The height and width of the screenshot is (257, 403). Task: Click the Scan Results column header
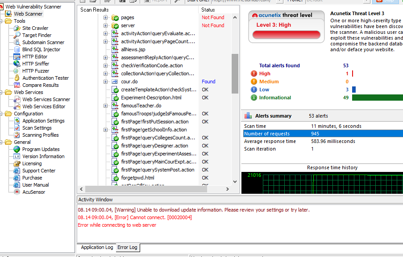(x=138, y=10)
